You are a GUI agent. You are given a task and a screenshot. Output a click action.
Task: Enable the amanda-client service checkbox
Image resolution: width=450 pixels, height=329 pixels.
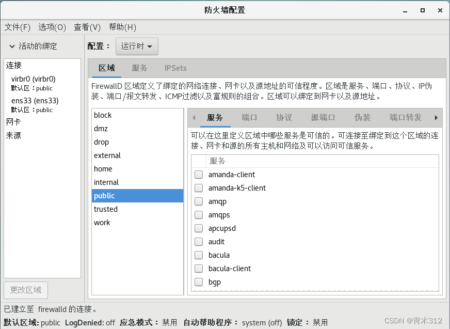point(199,175)
